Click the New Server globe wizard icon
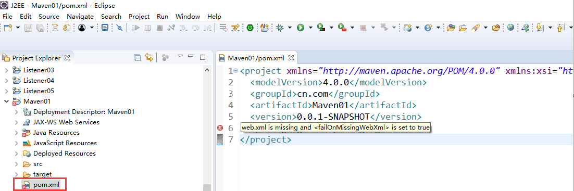The width and height of the screenshot is (574, 191). click(x=408, y=28)
